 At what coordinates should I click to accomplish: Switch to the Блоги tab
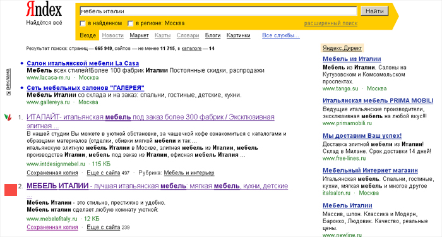point(213,35)
